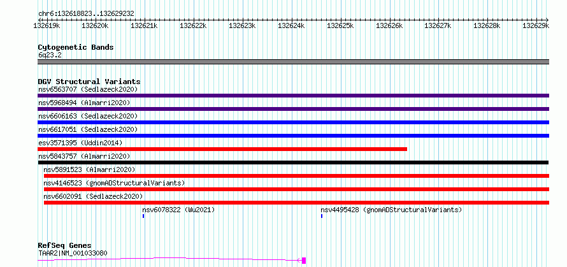Open nsv4146523 (gnomADStructuralVariants) label

coord(114,183)
